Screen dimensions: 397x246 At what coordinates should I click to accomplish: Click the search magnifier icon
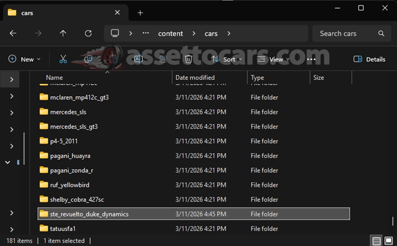click(381, 33)
